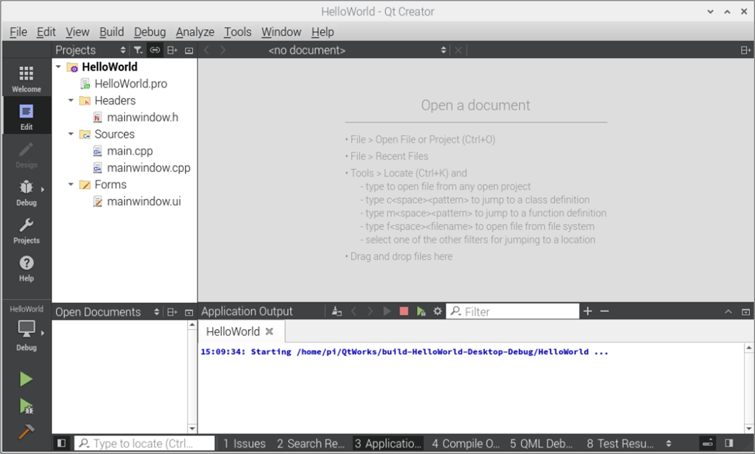Split the editor view at top right
This screenshot has width=755, height=454.
pyautogui.click(x=746, y=50)
